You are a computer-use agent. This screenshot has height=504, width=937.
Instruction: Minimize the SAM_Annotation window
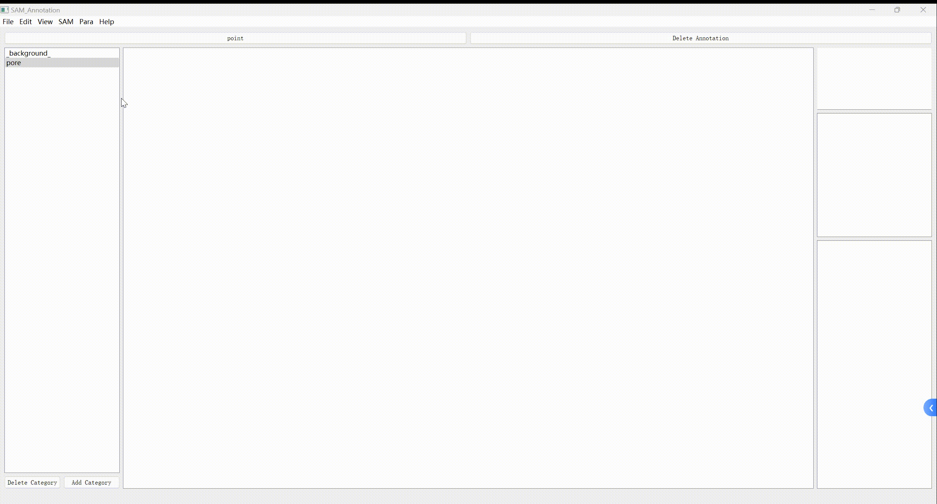click(x=872, y=10)
